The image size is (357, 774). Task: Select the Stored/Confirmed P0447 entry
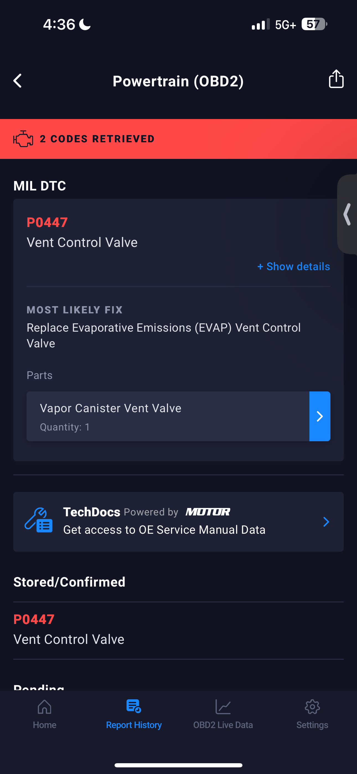[69, 629]
